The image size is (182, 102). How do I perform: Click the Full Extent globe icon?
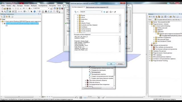click(10, 11)
